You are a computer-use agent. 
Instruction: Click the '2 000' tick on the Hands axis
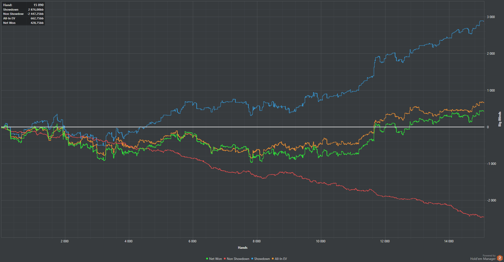pos(65,241)
